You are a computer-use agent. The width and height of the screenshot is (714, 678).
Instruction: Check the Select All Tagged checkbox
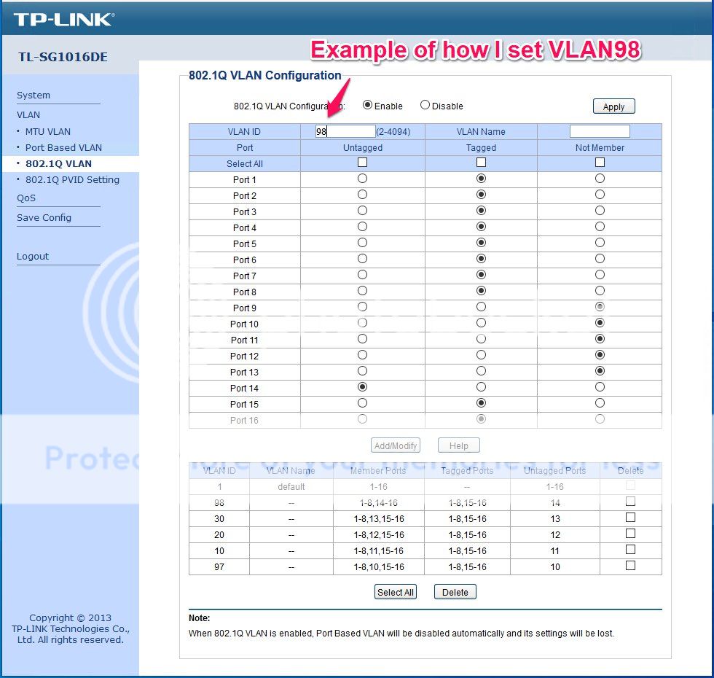pos(481,162)
